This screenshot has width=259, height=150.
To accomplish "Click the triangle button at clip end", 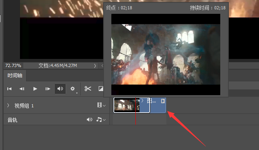I will pyautogui.click(x=163, y=101).
